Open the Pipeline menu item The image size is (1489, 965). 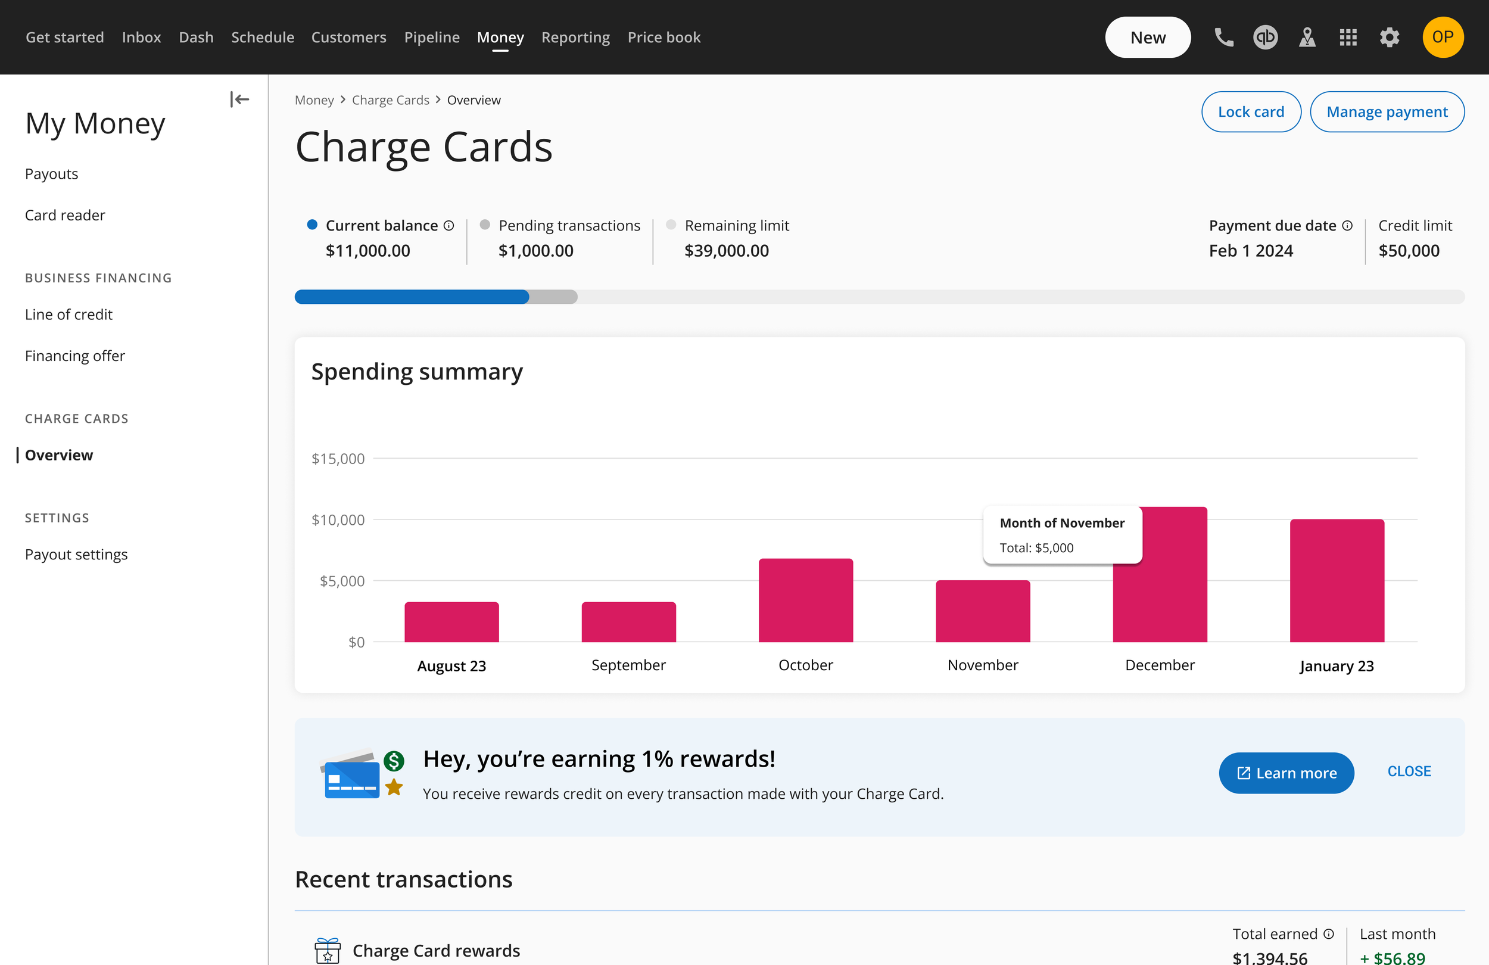click(x=432, y=38)
